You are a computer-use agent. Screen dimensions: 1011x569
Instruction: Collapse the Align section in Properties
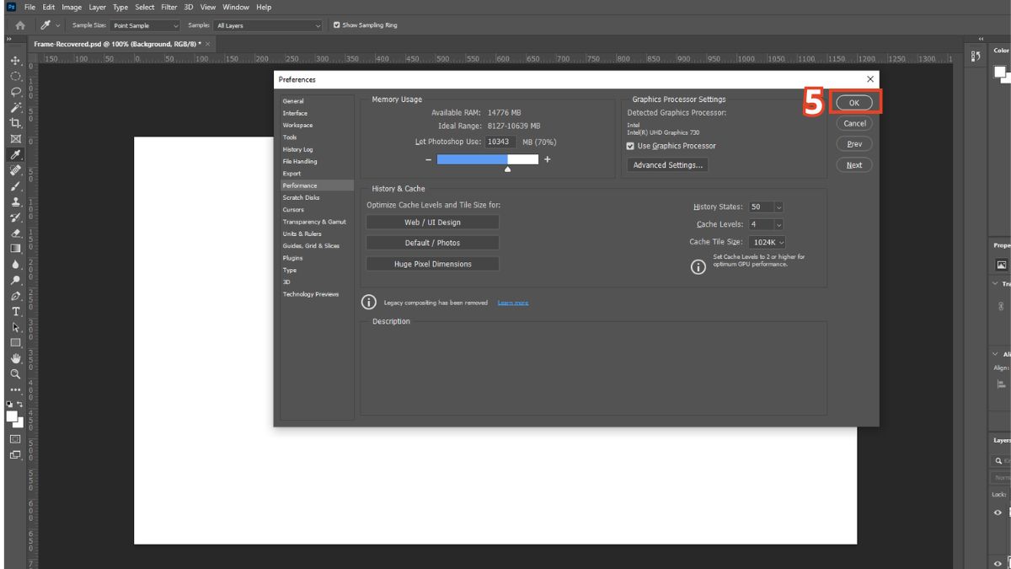[x=996, y=354]
